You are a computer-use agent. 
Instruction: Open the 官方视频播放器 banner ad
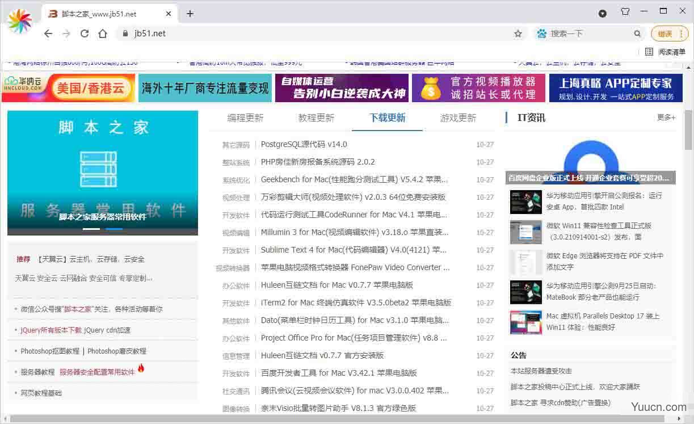coord(478,88)
